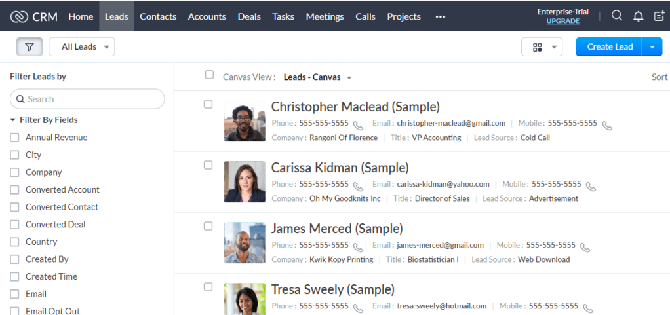Expand the Create Lead dropdown arrow
The height and width of the screenshot is (315, 670).
652,47
